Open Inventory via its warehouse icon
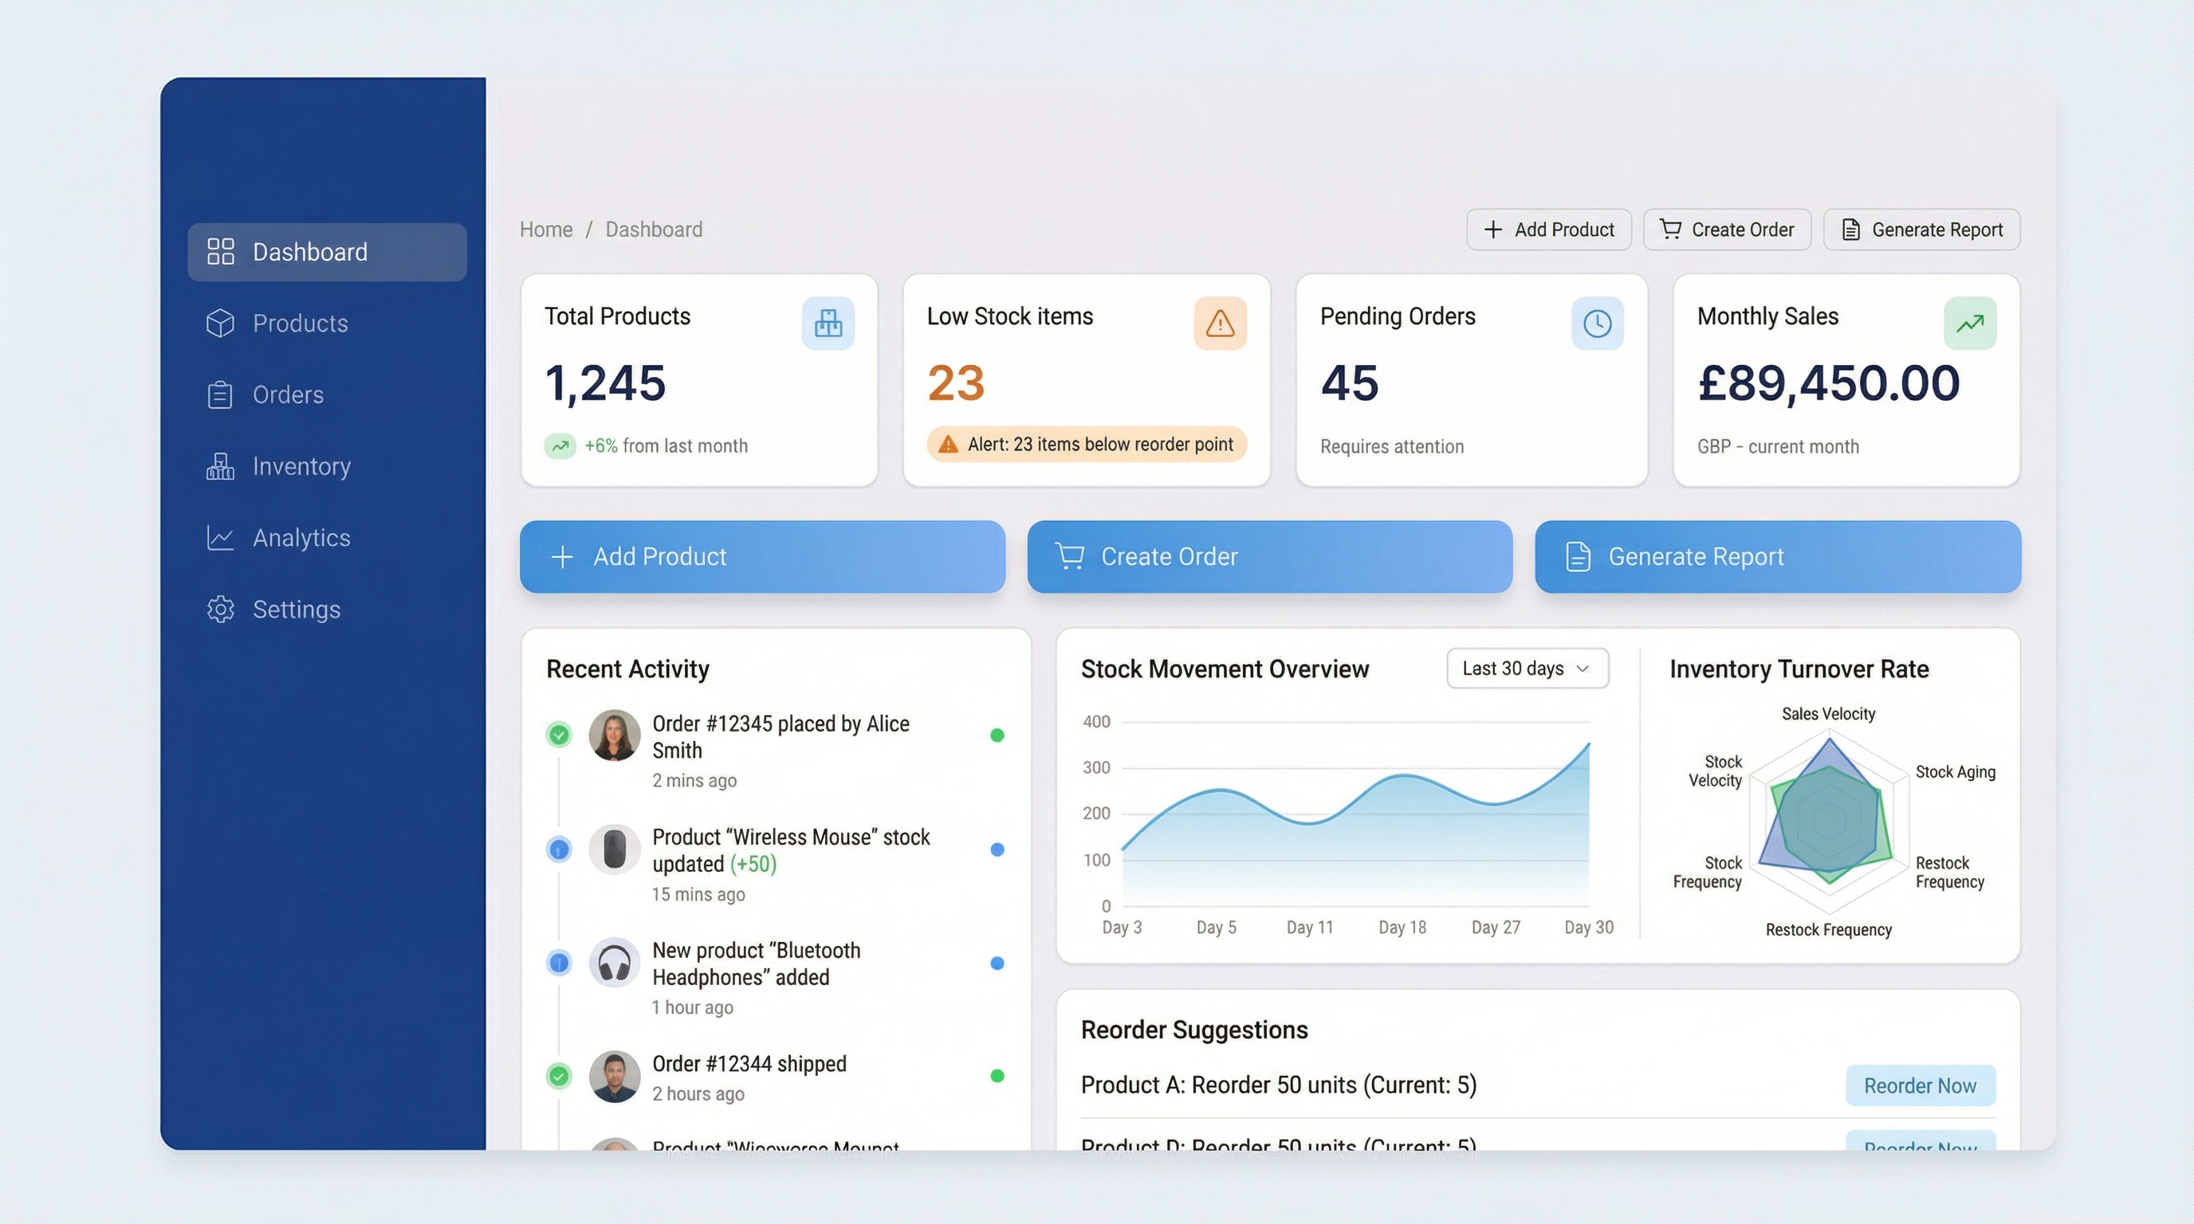Viewport: 2194px width, 1224px height. [220, 465]
